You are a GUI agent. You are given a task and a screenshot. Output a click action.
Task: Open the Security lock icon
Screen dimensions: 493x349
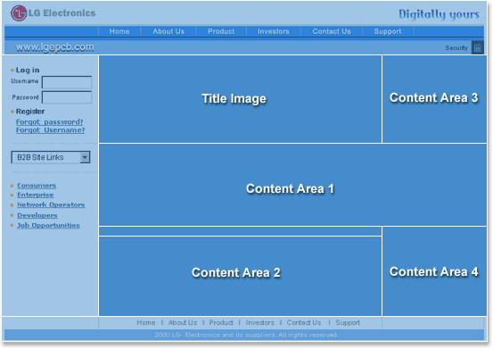tap(478, 48)
